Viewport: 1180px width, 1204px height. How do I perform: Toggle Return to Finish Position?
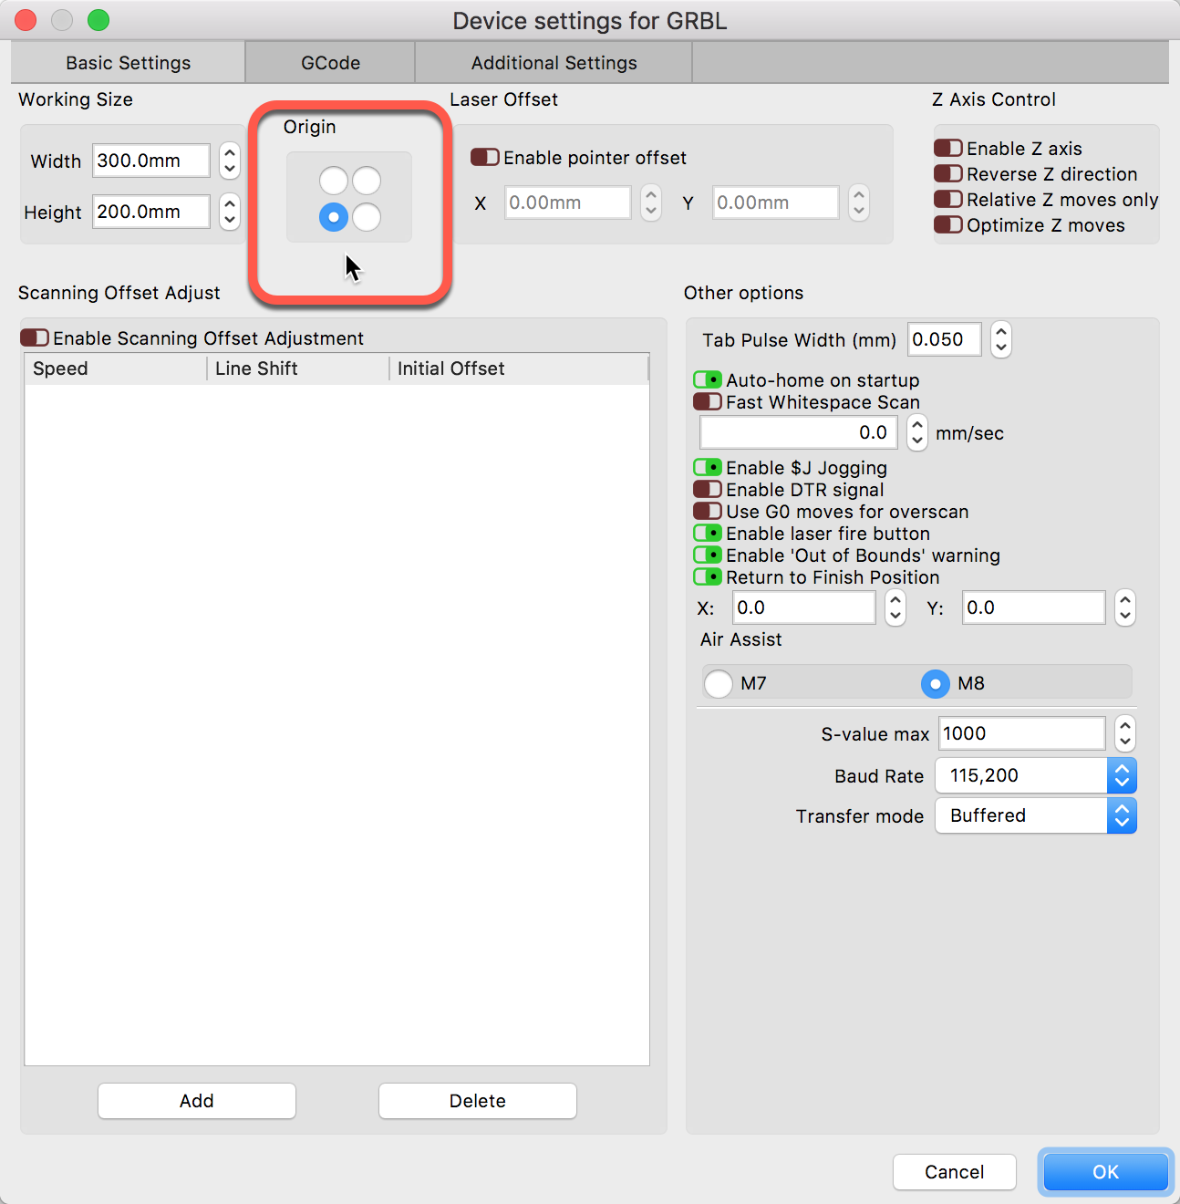pos(708,576)
